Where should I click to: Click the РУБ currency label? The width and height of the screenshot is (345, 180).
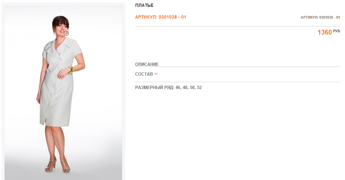(x=337, y=31)
